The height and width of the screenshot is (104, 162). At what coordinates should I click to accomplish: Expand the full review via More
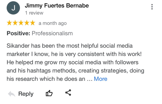(x=101, y=79)
